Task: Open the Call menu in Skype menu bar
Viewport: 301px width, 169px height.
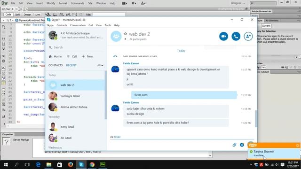Action: 91,25
